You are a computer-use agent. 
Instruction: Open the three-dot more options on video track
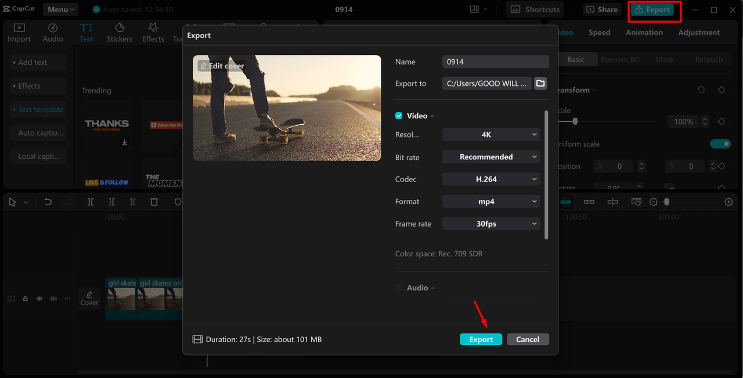coord(68,299)
